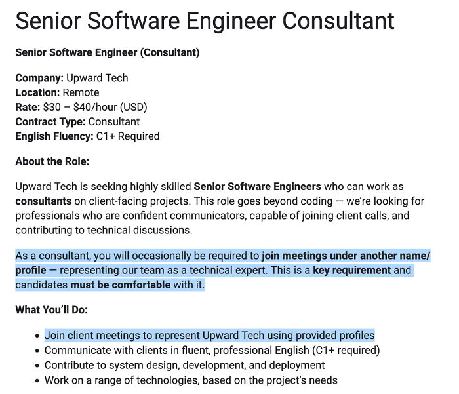
Task: Click the highlighted join meetings under another name text
Action: (x=346, y=256)
